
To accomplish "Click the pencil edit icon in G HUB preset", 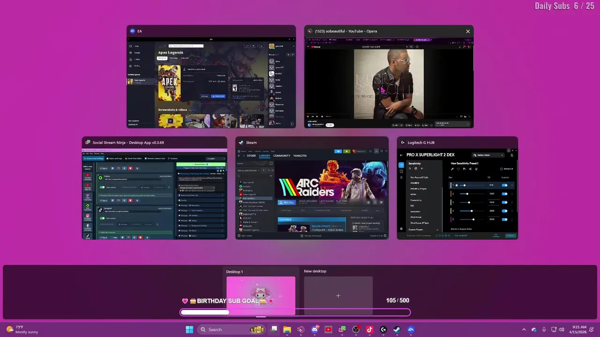I will [x=452, y=169].
